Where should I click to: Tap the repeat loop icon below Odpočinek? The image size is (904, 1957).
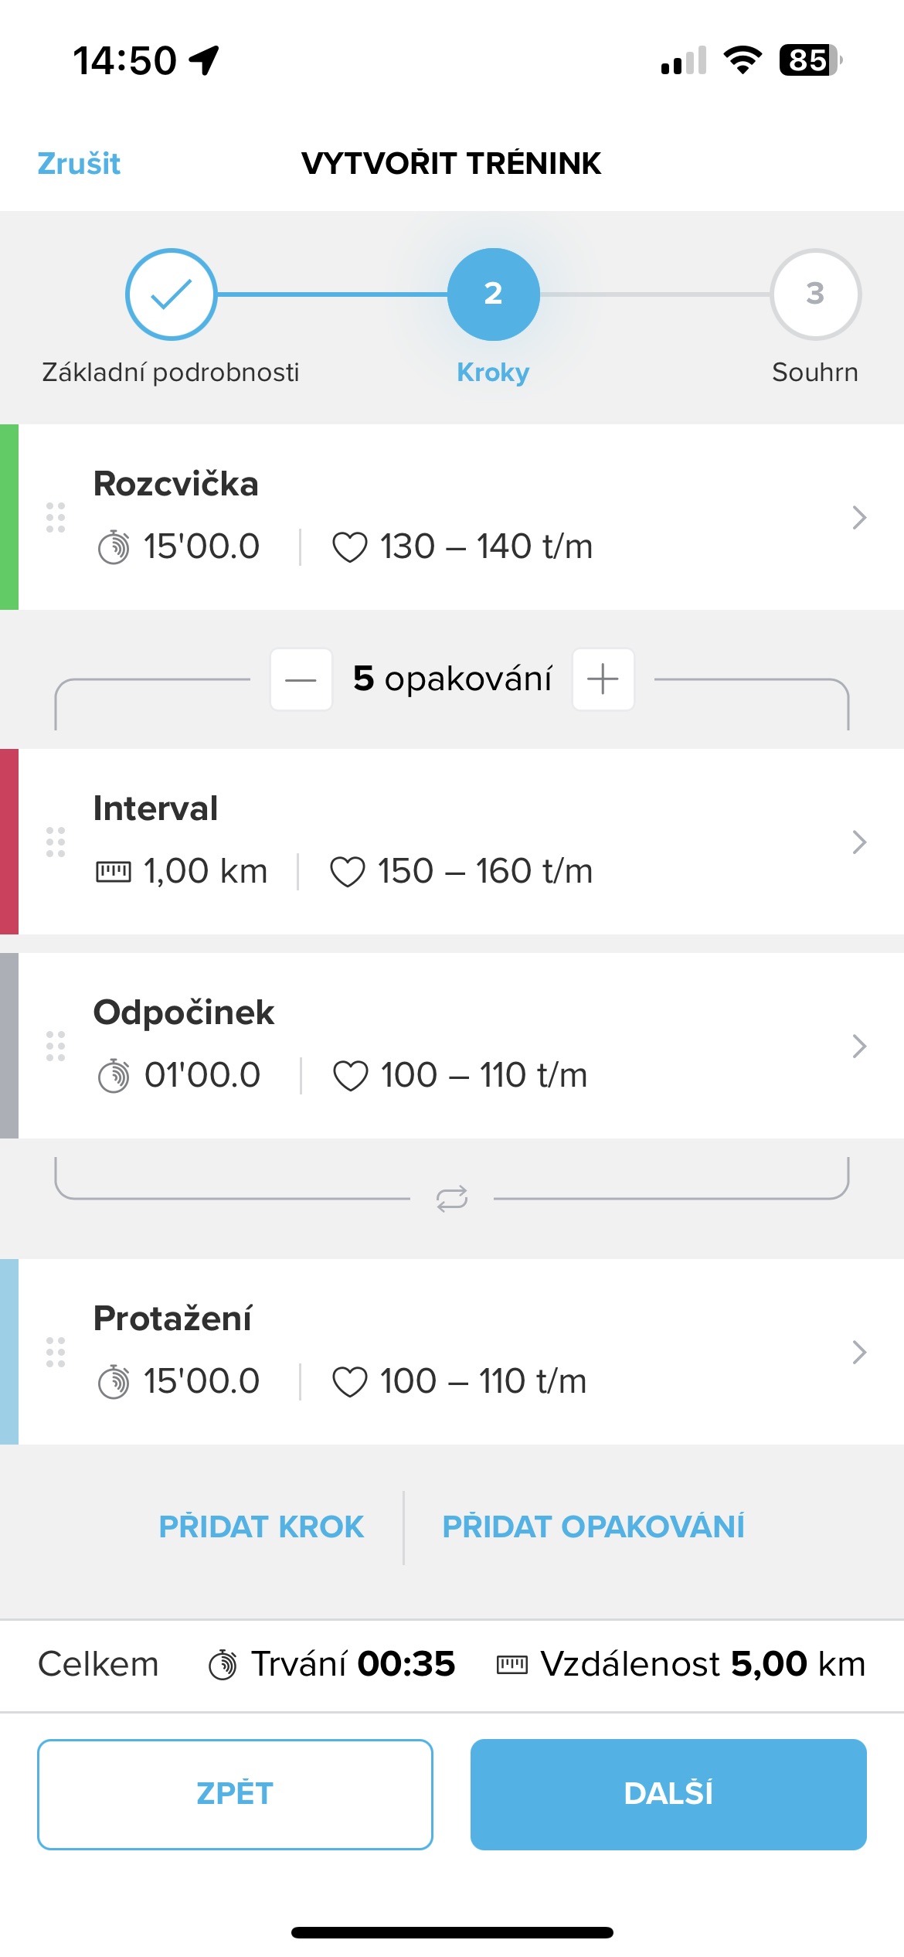452,1199
